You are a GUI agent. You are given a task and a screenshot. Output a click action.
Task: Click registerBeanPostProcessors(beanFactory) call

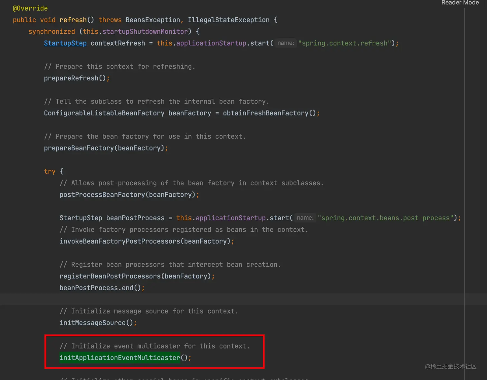(x=135, y=276)
